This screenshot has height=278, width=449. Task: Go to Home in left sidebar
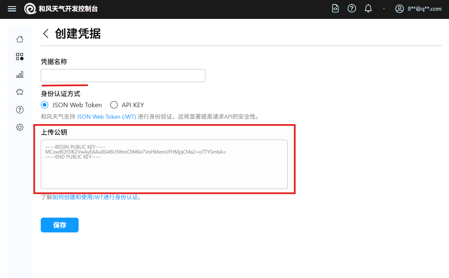(20, 39)
